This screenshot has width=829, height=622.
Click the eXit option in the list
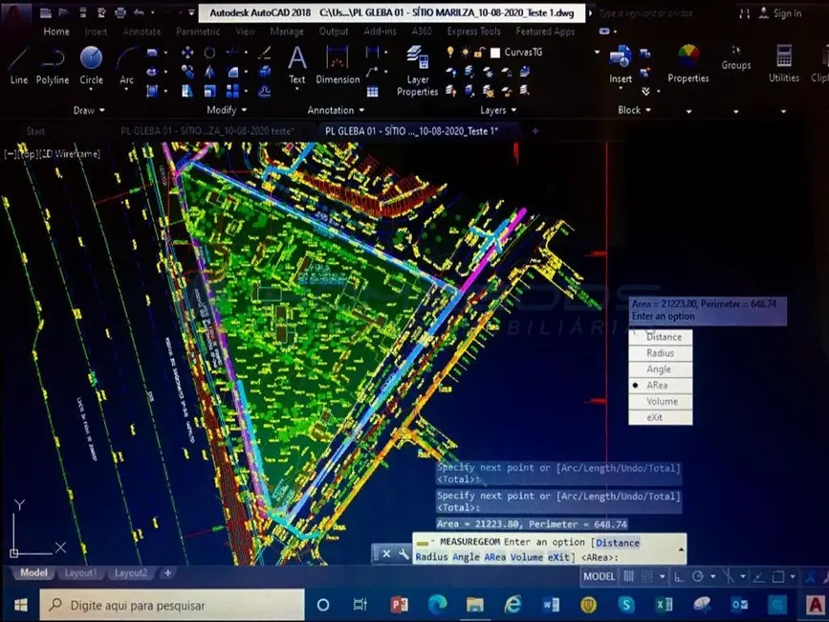(655, 417)
